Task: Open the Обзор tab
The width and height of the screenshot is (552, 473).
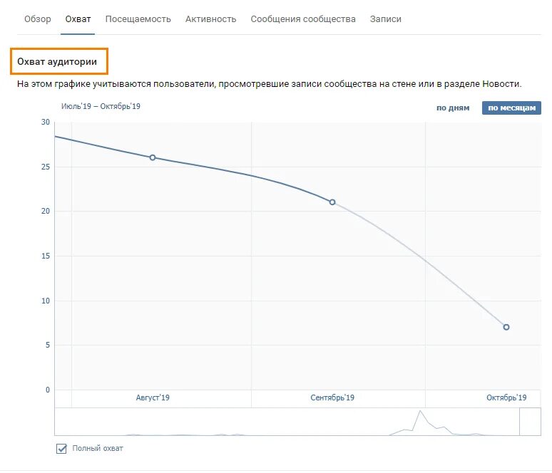Action: point(37,19)
